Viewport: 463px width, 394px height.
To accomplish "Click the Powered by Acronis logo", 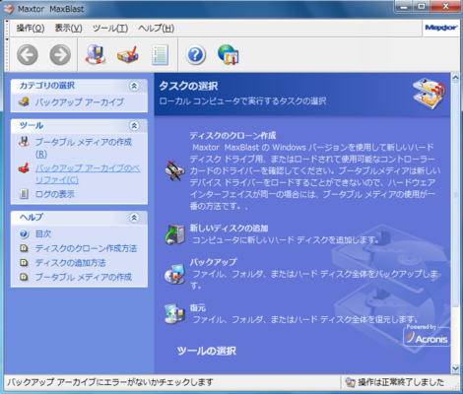I will (x=427, y=335).
